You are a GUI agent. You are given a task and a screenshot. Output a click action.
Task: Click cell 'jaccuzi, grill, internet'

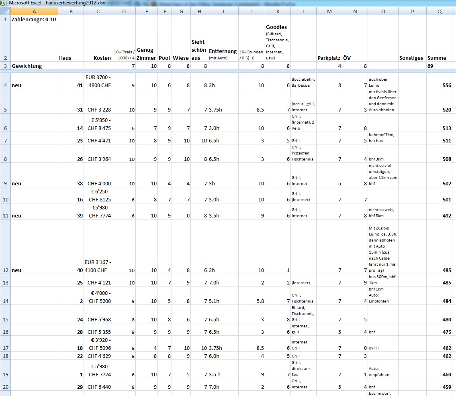[x=303, y=101]
